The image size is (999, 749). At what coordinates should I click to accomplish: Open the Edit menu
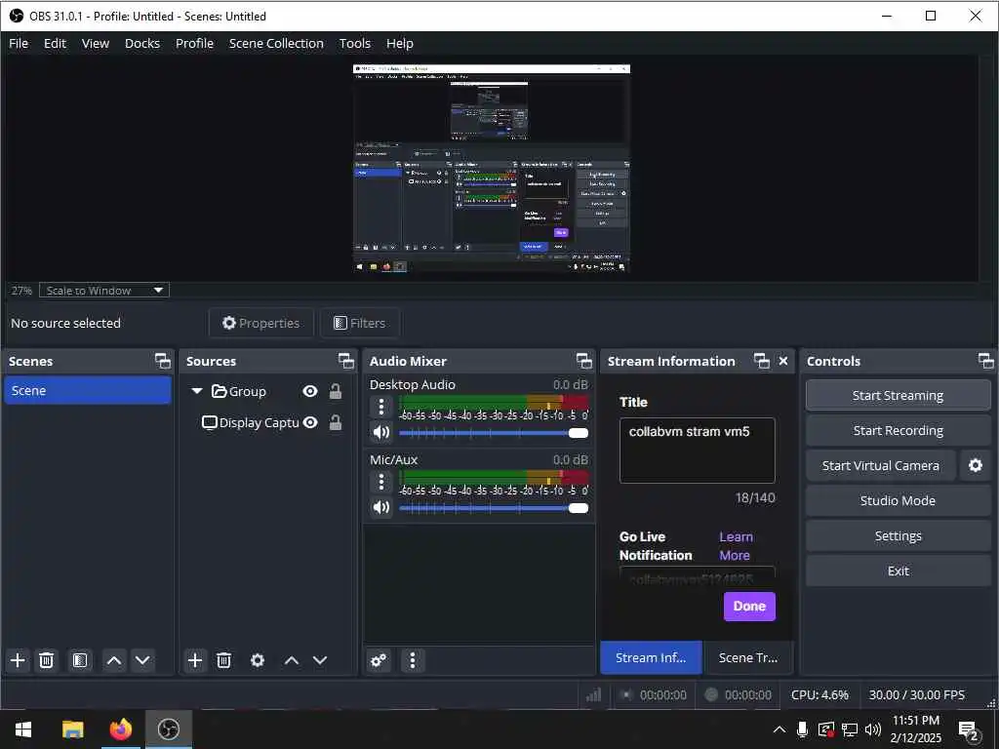pyautogui.click(x=55, y=43)
